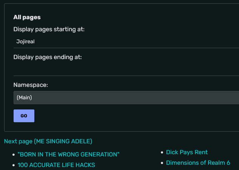
Task: Click the bullet beside Dimensions of Realm 6
Action: pos(162,163)
